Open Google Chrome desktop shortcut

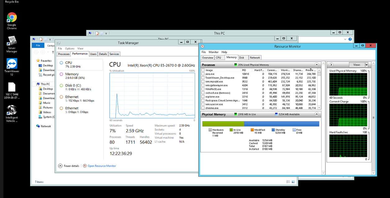coord(12,17)
